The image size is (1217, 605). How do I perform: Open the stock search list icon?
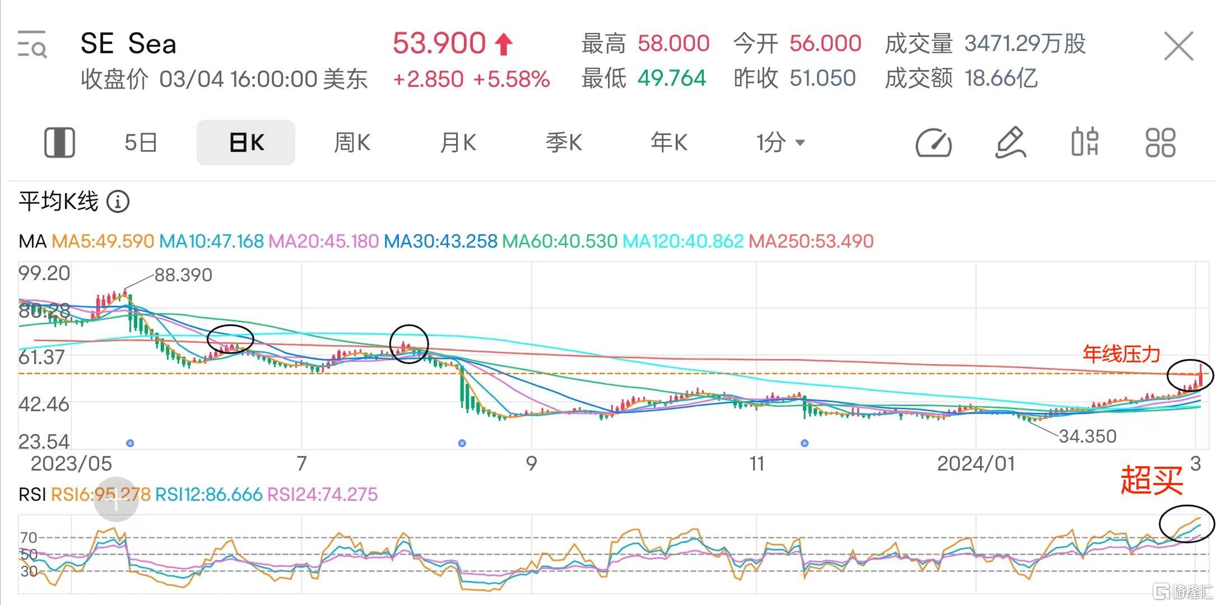(x=32, y=44)
